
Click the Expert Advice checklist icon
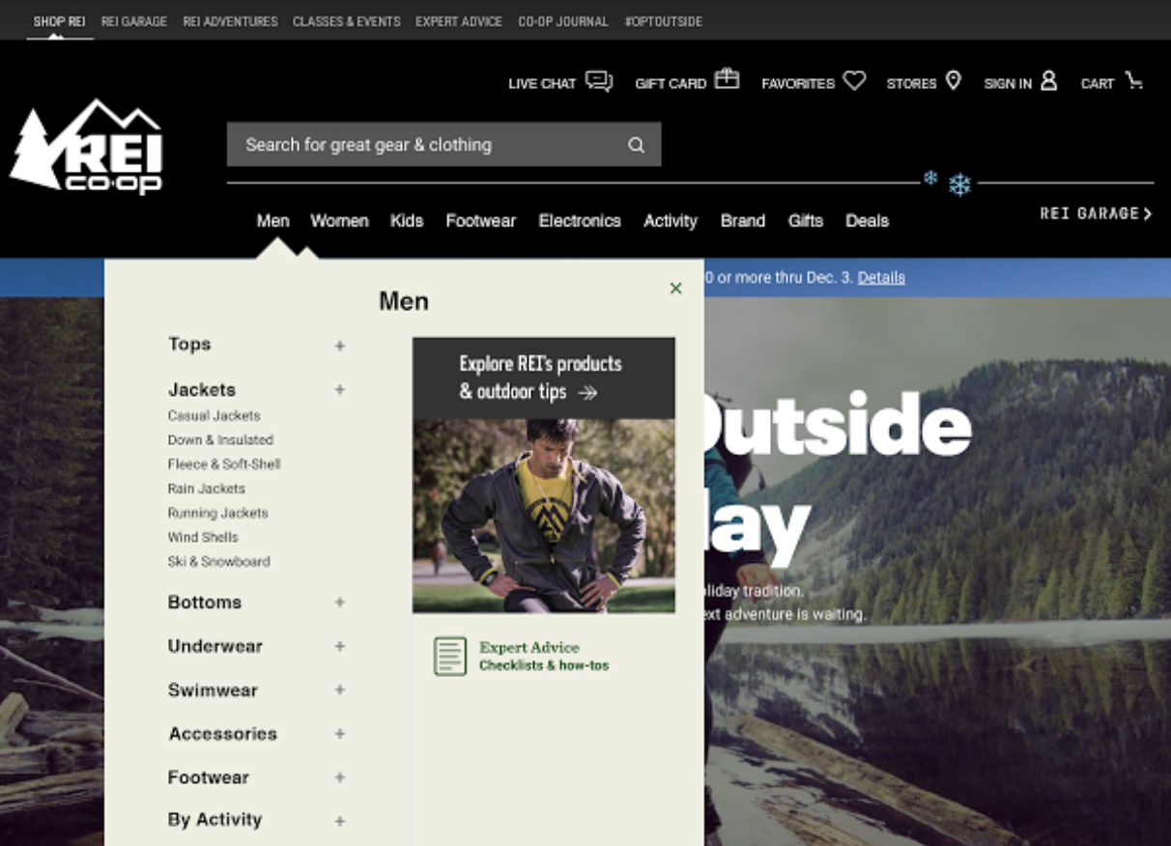(450, 657)
